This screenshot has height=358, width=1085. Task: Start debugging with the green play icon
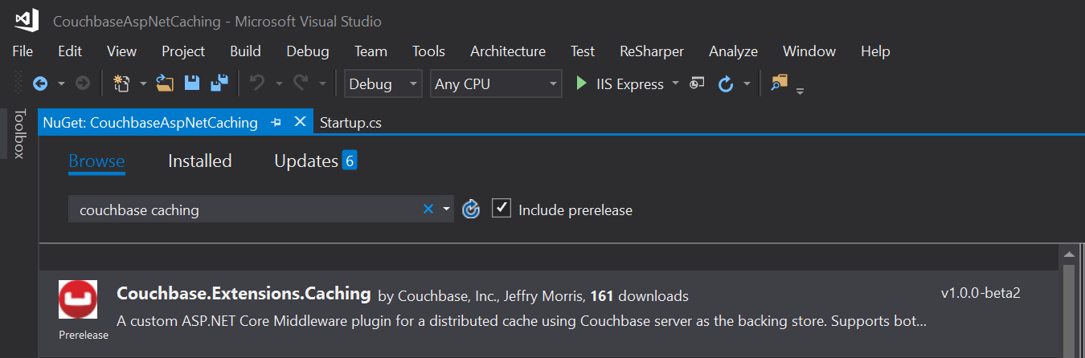[x=582, y=83]
